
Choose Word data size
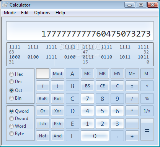(x=18, y=126)
